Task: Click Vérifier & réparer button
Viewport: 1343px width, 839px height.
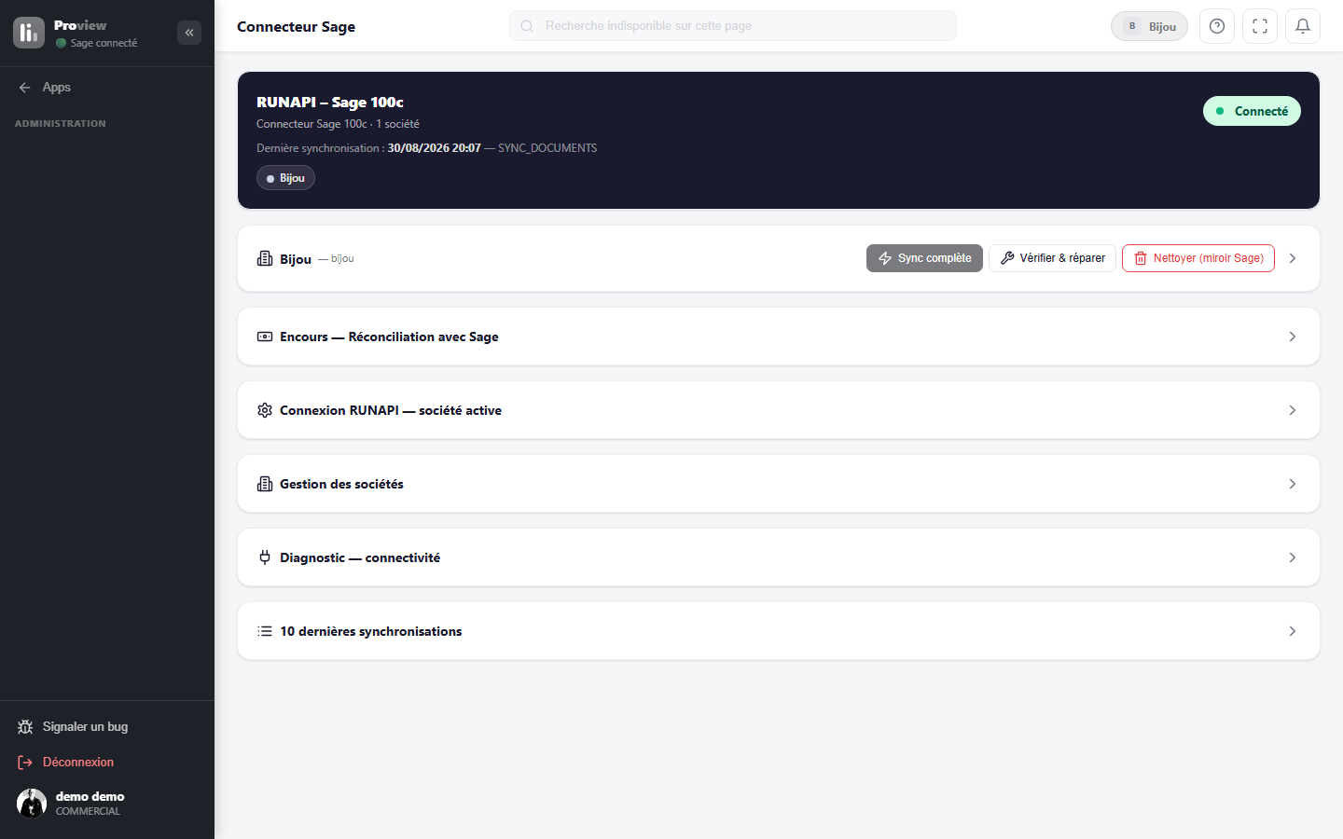Action: coord(1052,258)
